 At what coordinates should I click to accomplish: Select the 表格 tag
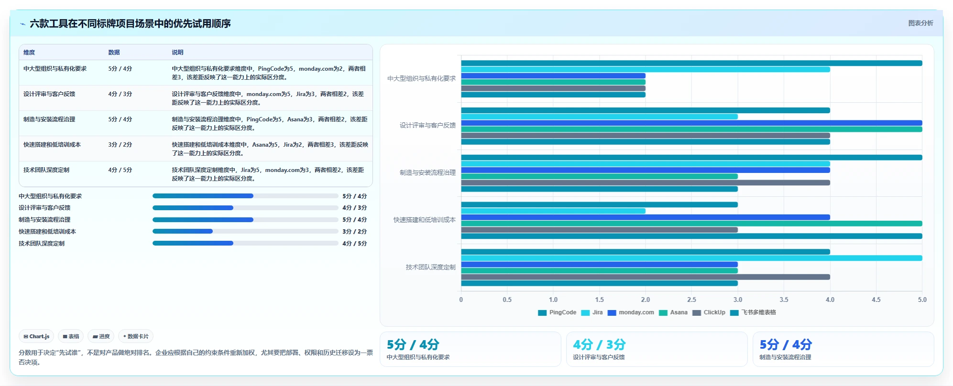(71, 336)
